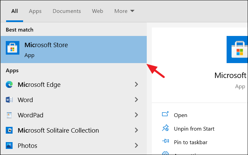Screen dimensions: 248x155
Task: Click the Pin to taskbar pin icon
Action: 165,141
